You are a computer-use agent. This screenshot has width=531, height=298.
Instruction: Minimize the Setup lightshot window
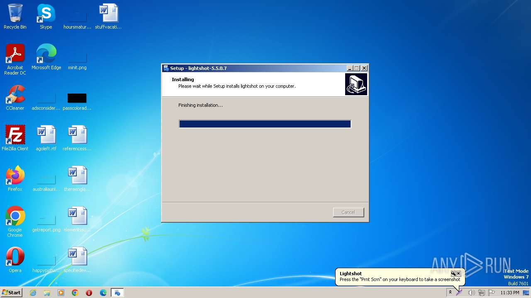pyautogui.click(x=350, y=68)
